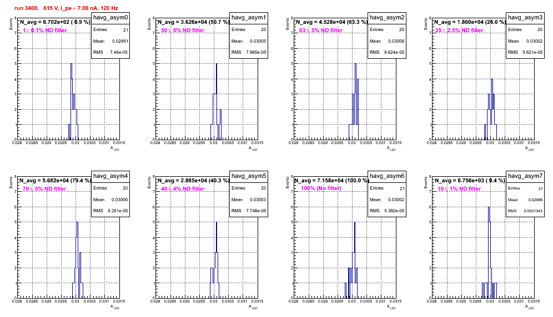
Task: Click the N_avg = 6.756e+03 label
Action: click(469, 180)
